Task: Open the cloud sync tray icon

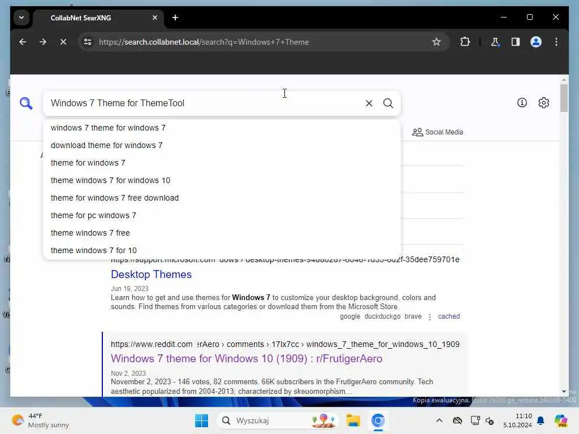Action: [x=457, y=420]
